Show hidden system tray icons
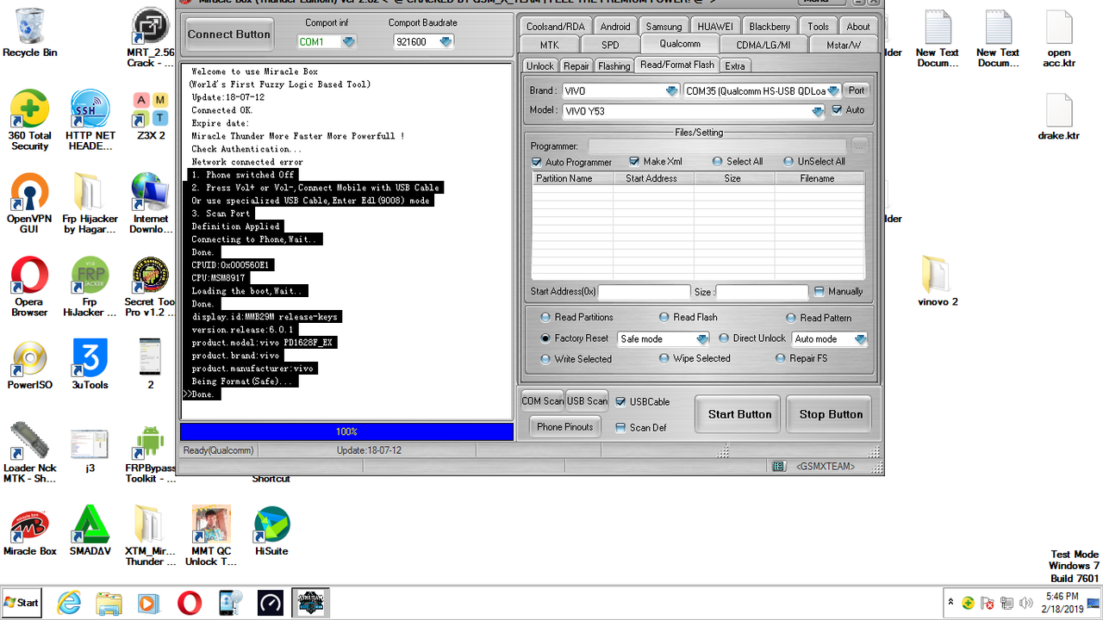 pyautogui.click(x=950, y=603)
